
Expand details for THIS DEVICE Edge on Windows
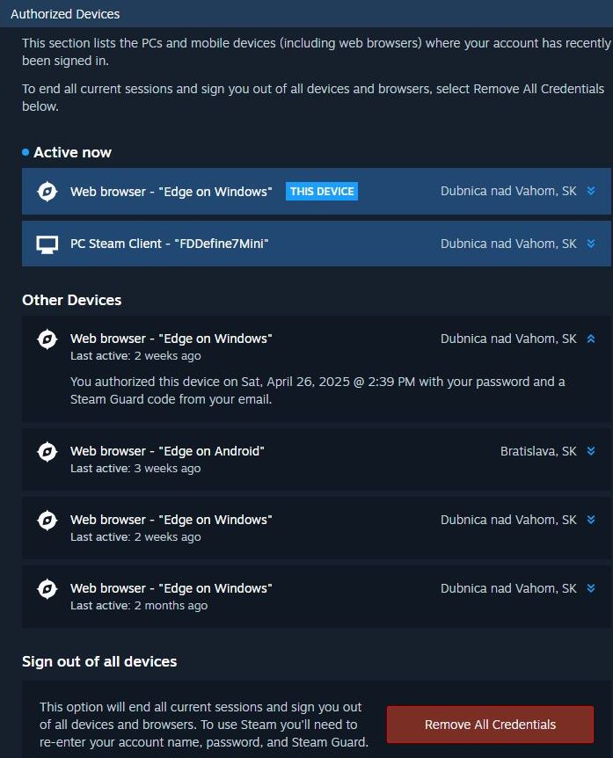(x=591, y=191)
